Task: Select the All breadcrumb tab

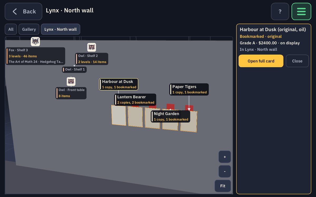Action: [x=11, y=29]
